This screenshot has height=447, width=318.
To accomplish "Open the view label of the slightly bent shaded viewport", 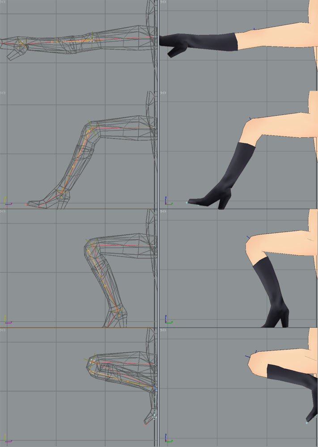I will coord(163,93).
